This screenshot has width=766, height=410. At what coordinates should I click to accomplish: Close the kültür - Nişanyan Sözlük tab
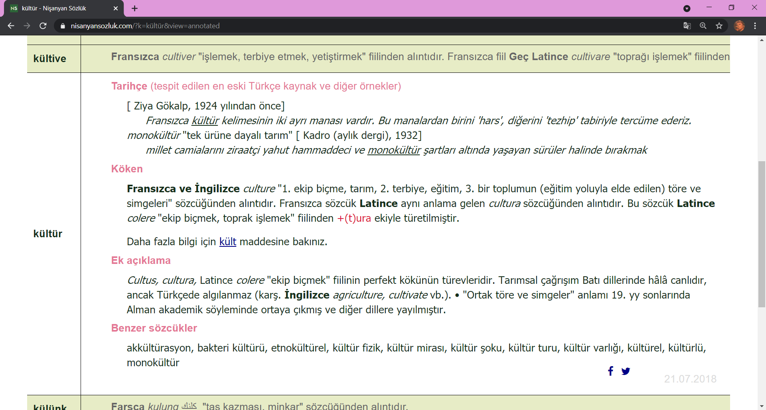pos(116,8)
